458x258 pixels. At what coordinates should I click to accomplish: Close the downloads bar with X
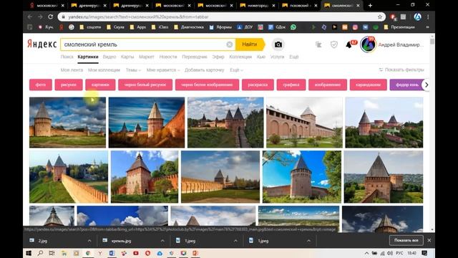429,240
